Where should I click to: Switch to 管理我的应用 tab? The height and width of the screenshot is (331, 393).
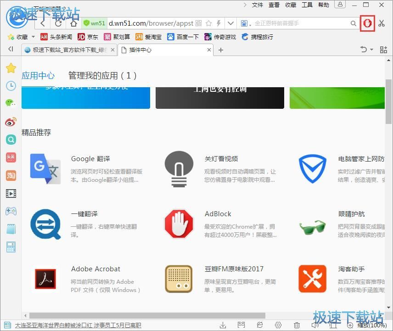click(x=102, y=75)
